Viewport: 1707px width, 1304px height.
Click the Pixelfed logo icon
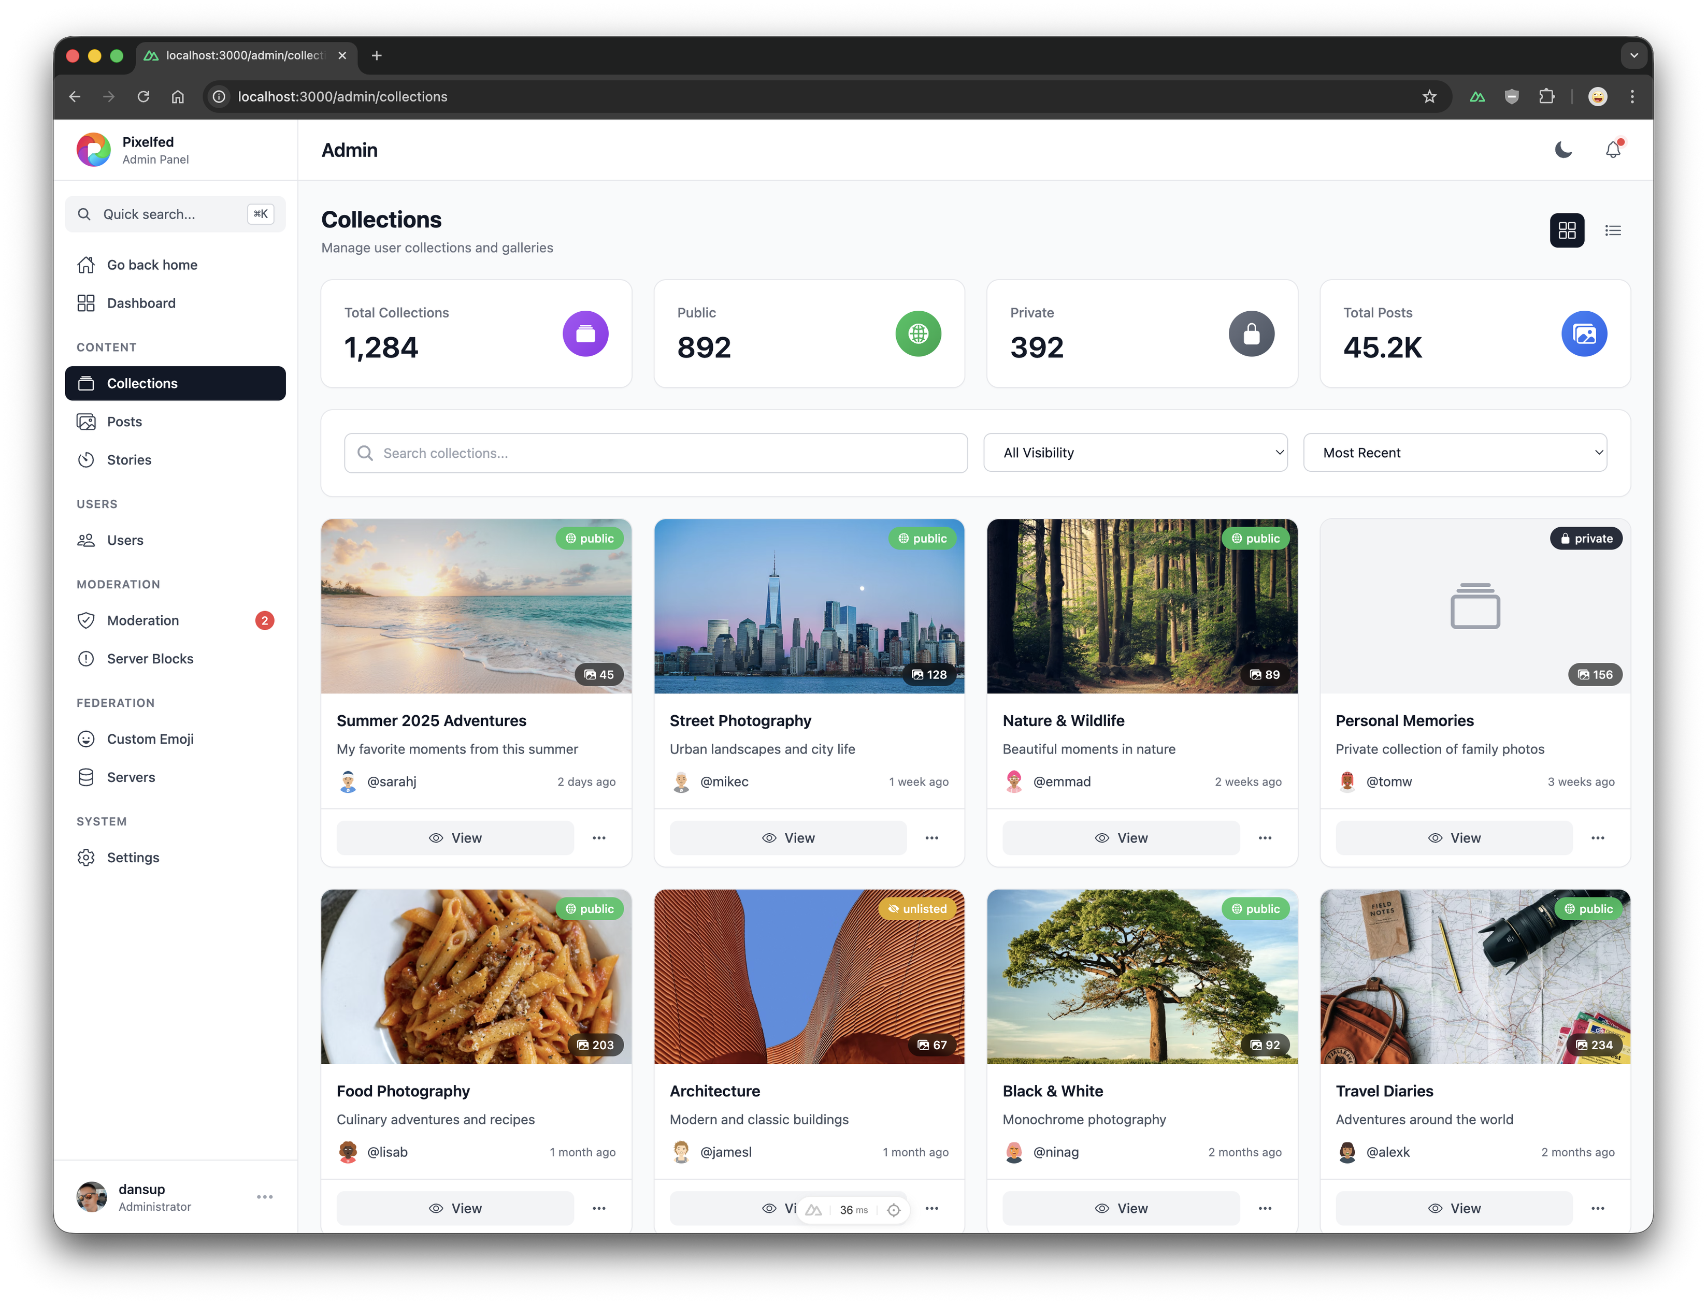94,150
